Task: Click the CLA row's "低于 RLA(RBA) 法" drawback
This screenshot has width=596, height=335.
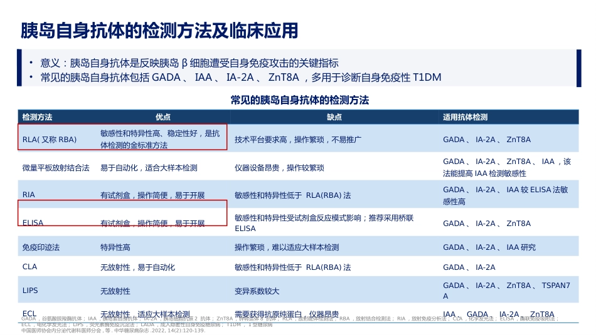Action: point(292,267)
